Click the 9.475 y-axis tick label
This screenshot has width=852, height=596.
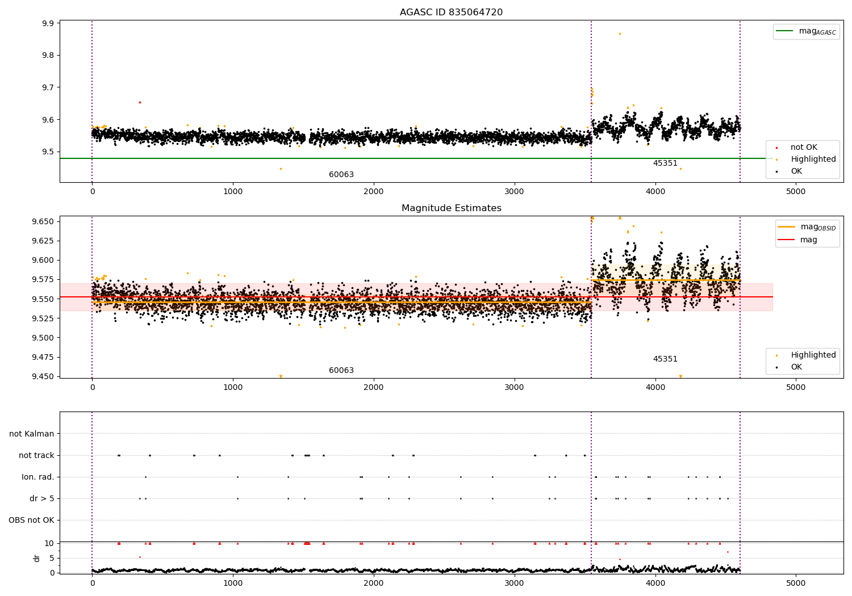[x=44, y=357]
